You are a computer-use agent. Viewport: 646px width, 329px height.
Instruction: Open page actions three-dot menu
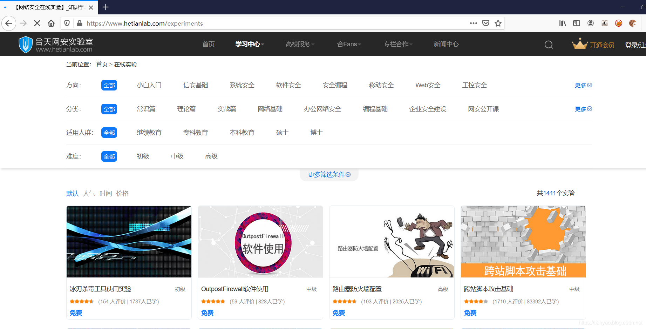474,23
